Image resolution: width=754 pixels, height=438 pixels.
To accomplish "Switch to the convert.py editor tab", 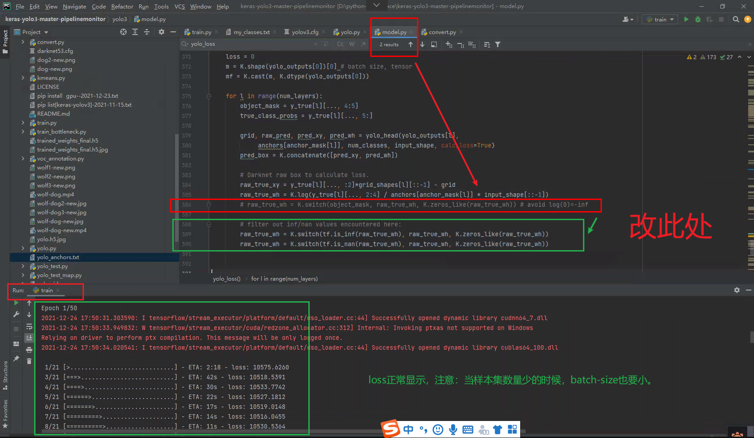I will pyautogui.click(x=442, y=32).
